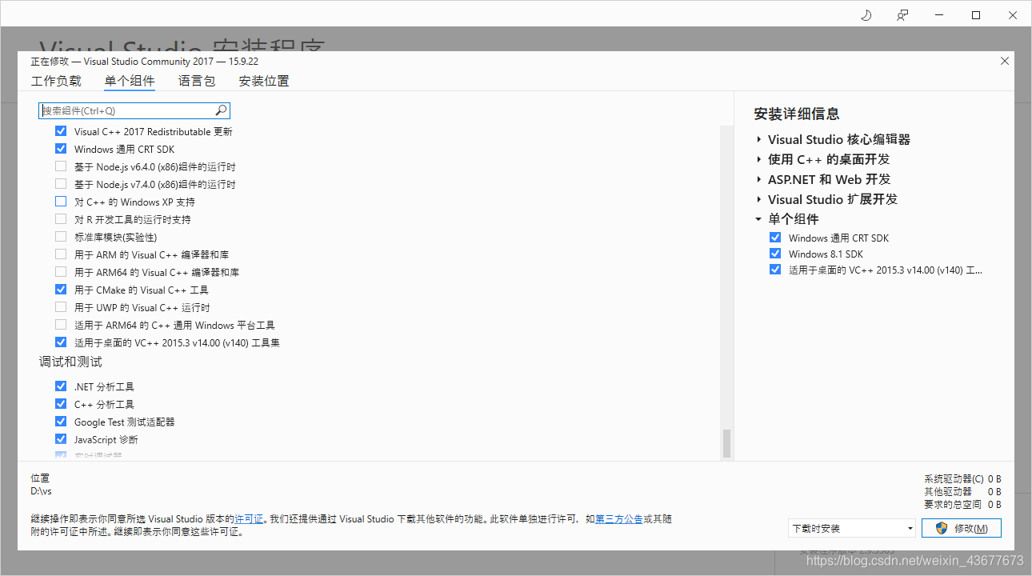The image size is (1032, 576).
Task: Check 适用于 ARM64 的 C++ 通用 Windows 平台工具
Action: (61, 325)
